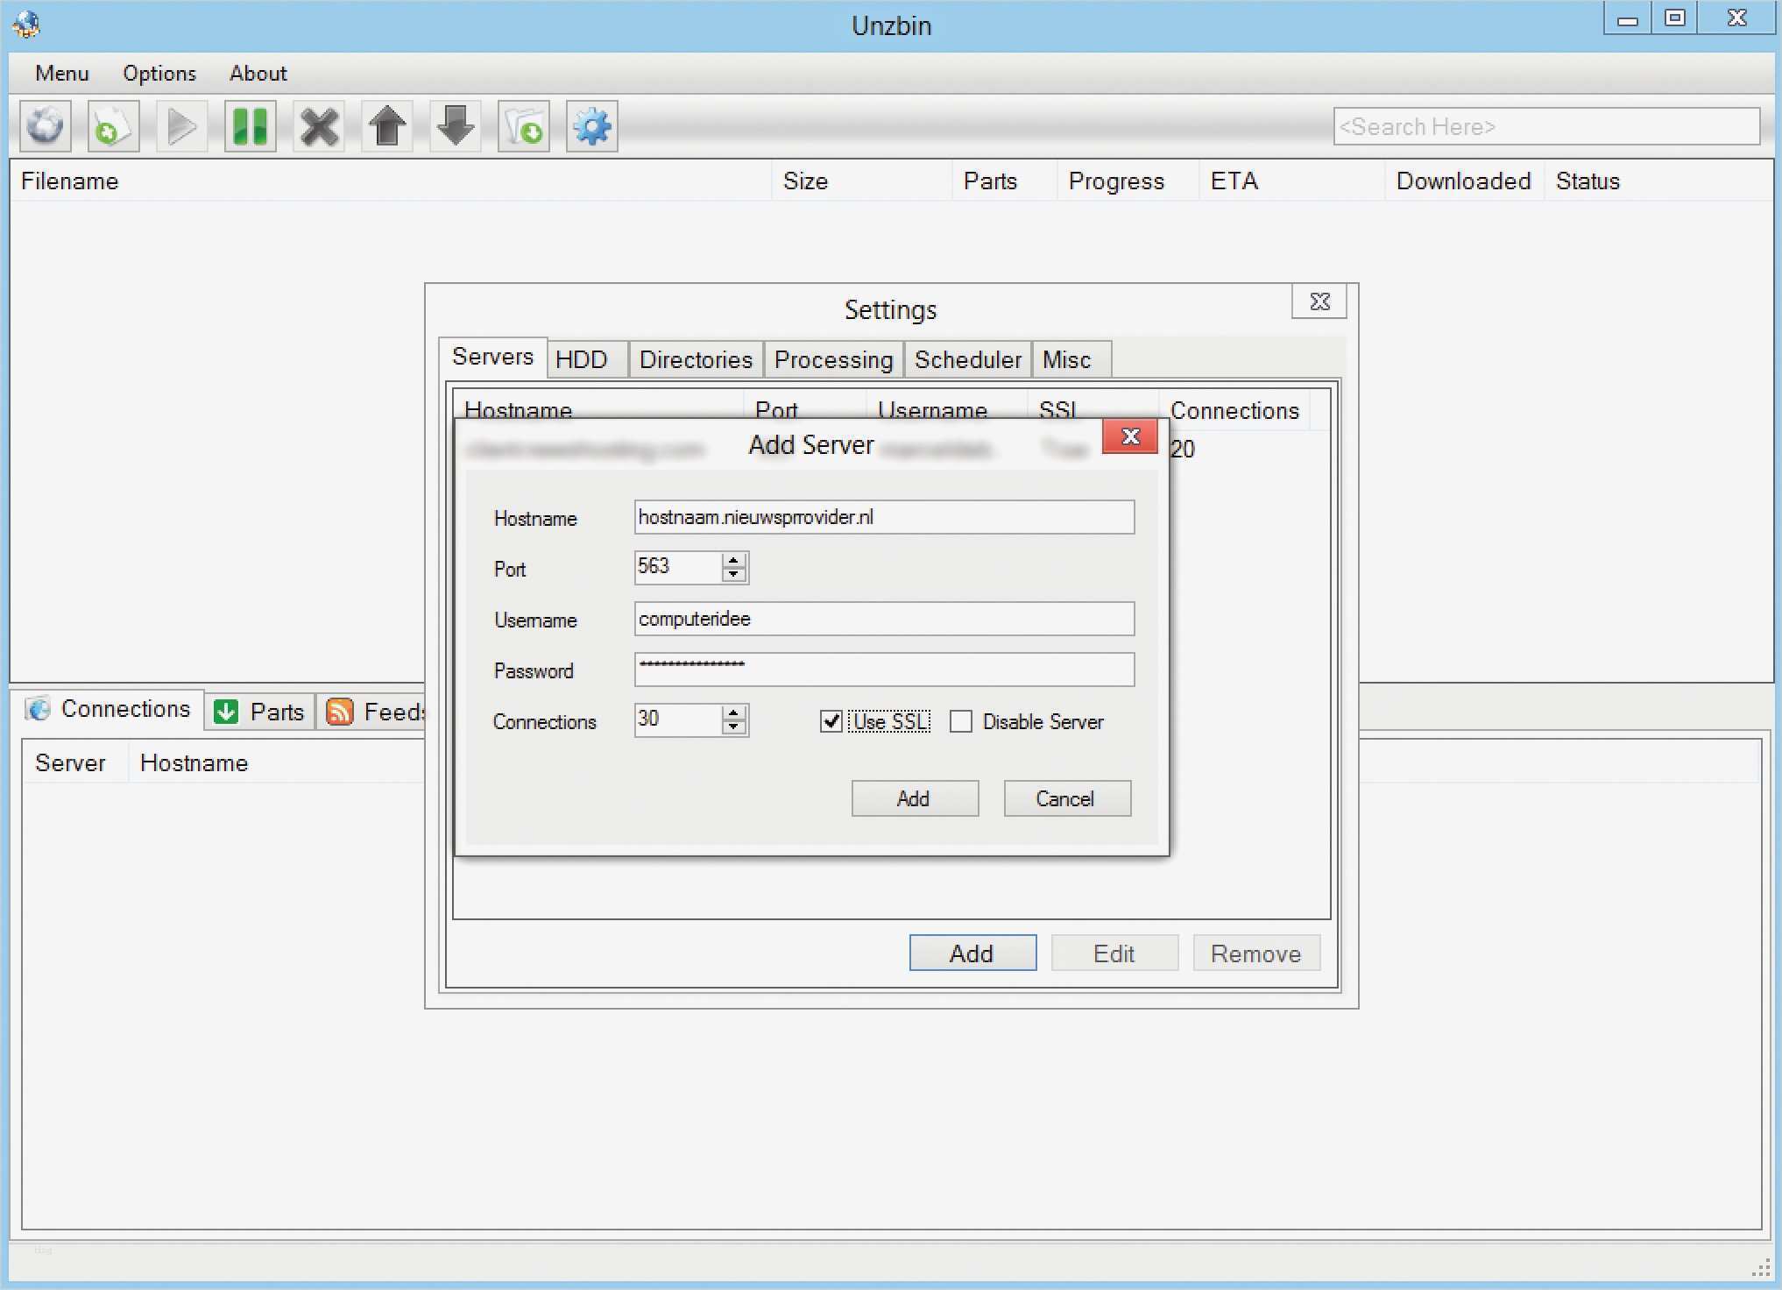This screenshot has width=1782, height=1290.
Task: Click Add in the Add Server dialog
Action: [x=914, y=798]
